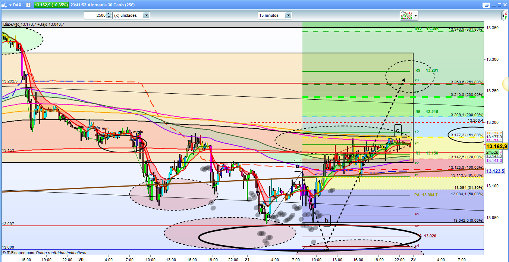Open the DAX instrument info icon
The width and height of the screenshot is (509, 262).
click(29, 5)
